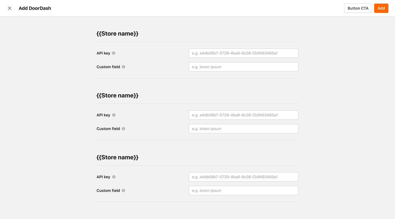Click the first {{Store name}} heading

pyautogui.click(x=117, y=34)
